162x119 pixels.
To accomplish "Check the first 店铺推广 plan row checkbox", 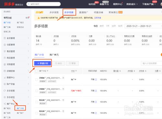I will coord(37,80).
